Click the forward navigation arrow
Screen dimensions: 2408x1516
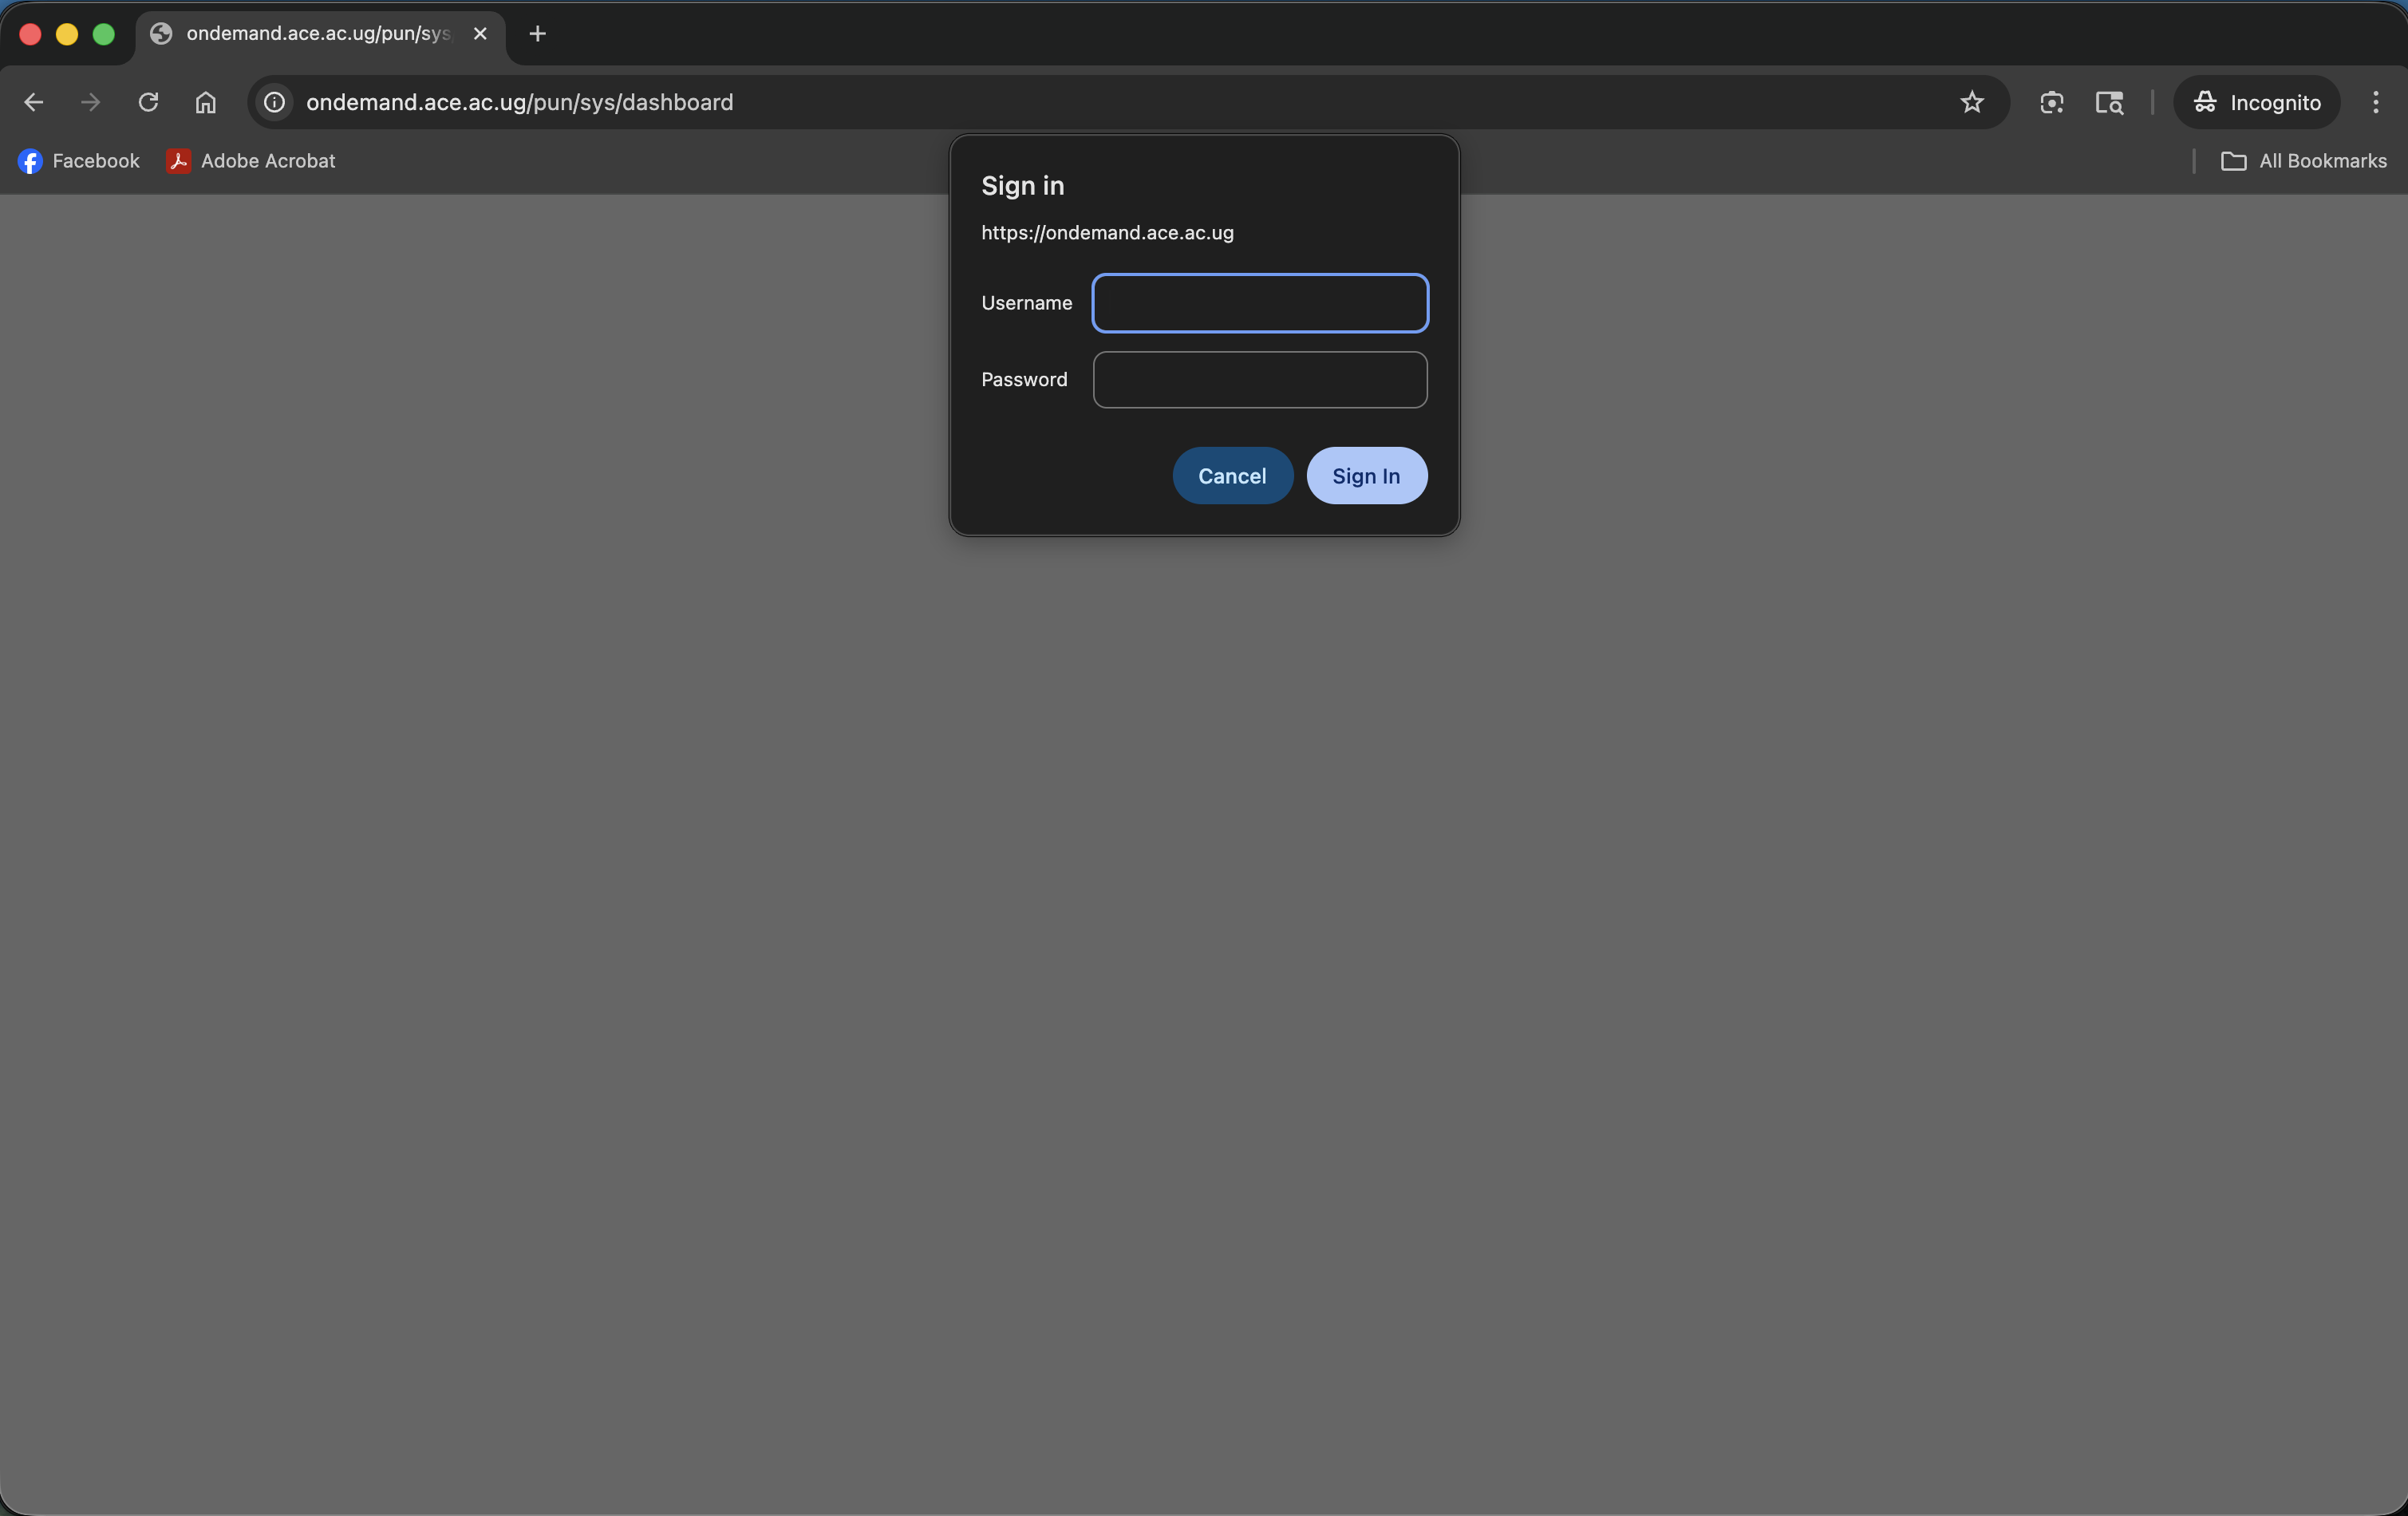pyautogui.click(x=90, y=102)
